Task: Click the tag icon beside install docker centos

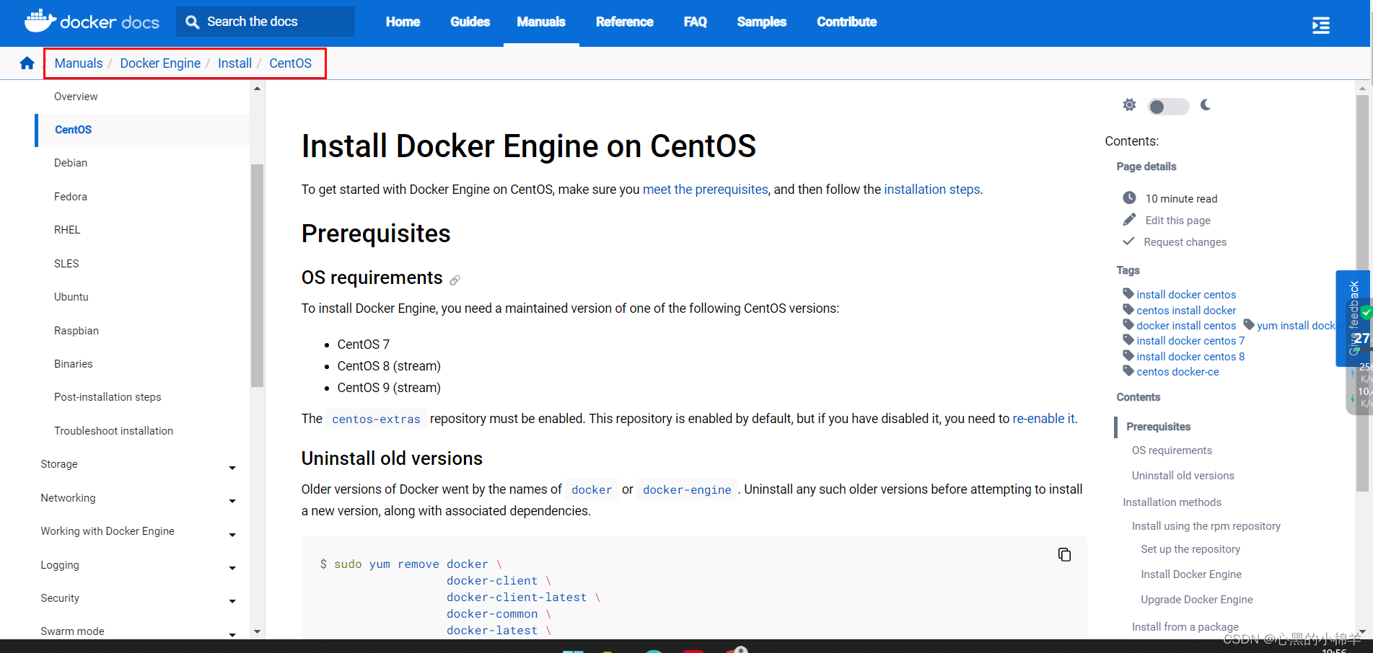Action: [1128, 293]
